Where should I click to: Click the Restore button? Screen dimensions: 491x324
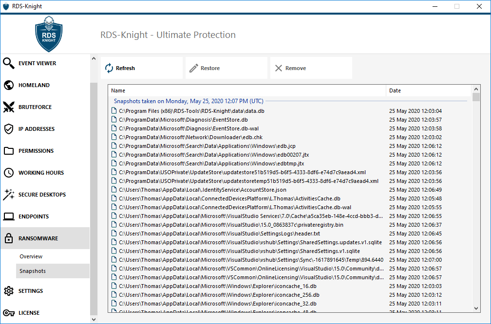pos(226,68)
